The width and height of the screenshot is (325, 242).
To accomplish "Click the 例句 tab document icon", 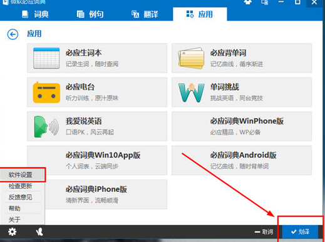I will click(x=80, y=14).
